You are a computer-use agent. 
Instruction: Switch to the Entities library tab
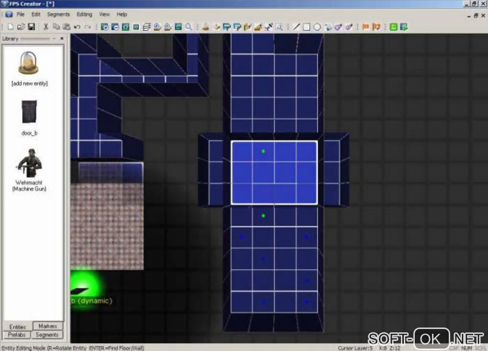click(17, 327)
